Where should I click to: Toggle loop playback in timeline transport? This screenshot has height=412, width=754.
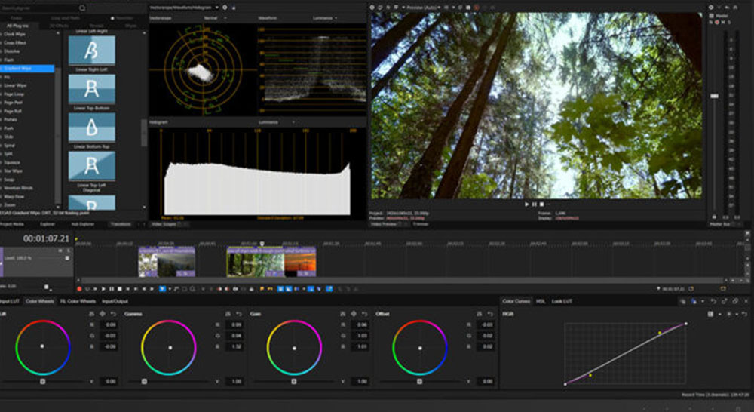(87, 289)
